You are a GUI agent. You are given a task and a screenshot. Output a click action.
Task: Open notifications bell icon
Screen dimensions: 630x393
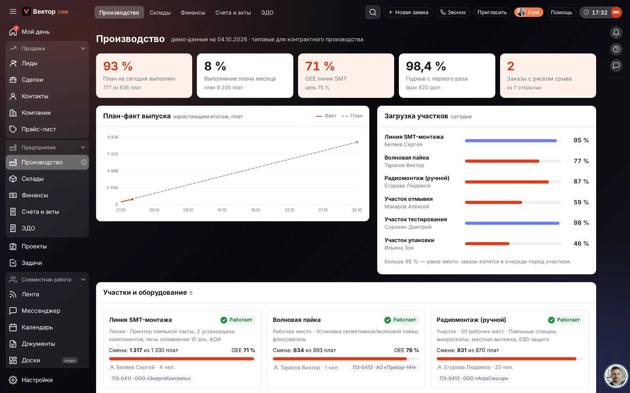(x=616, y=32)
